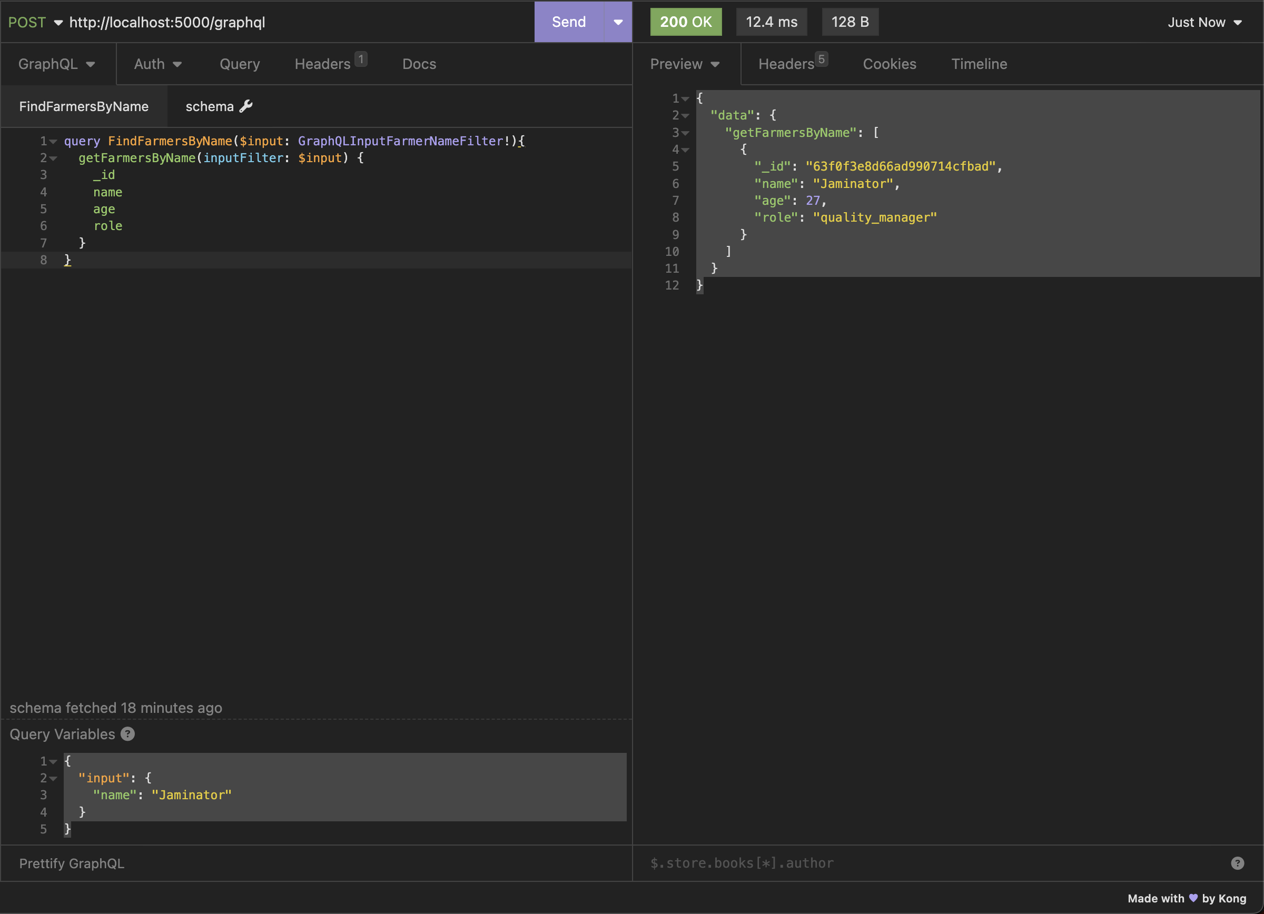Open the Send dropdown arrow

tap(618, 22)
